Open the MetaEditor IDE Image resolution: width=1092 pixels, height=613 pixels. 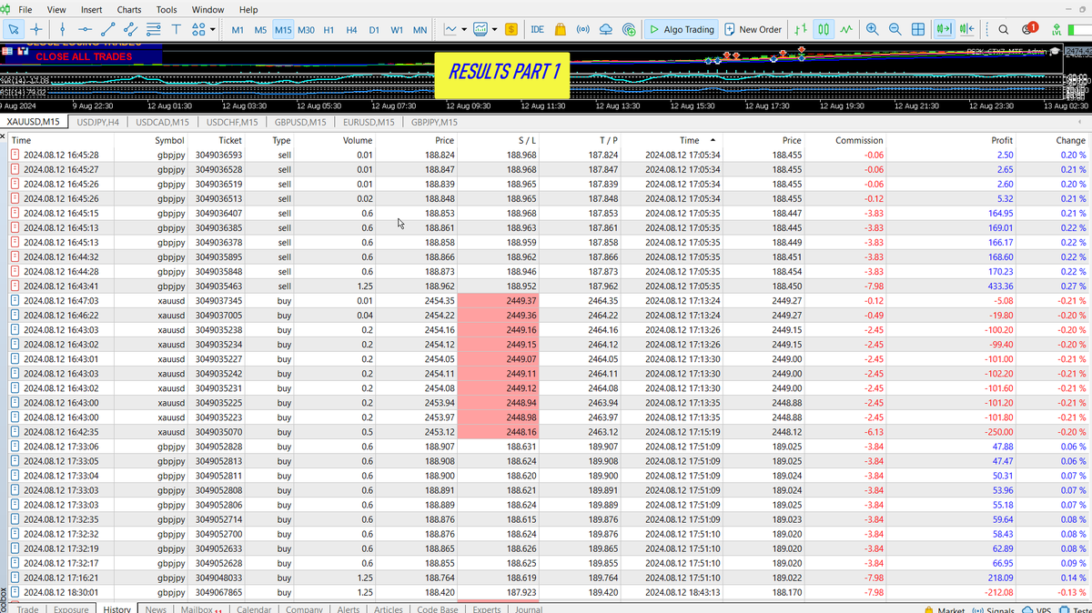click(537, 29)
